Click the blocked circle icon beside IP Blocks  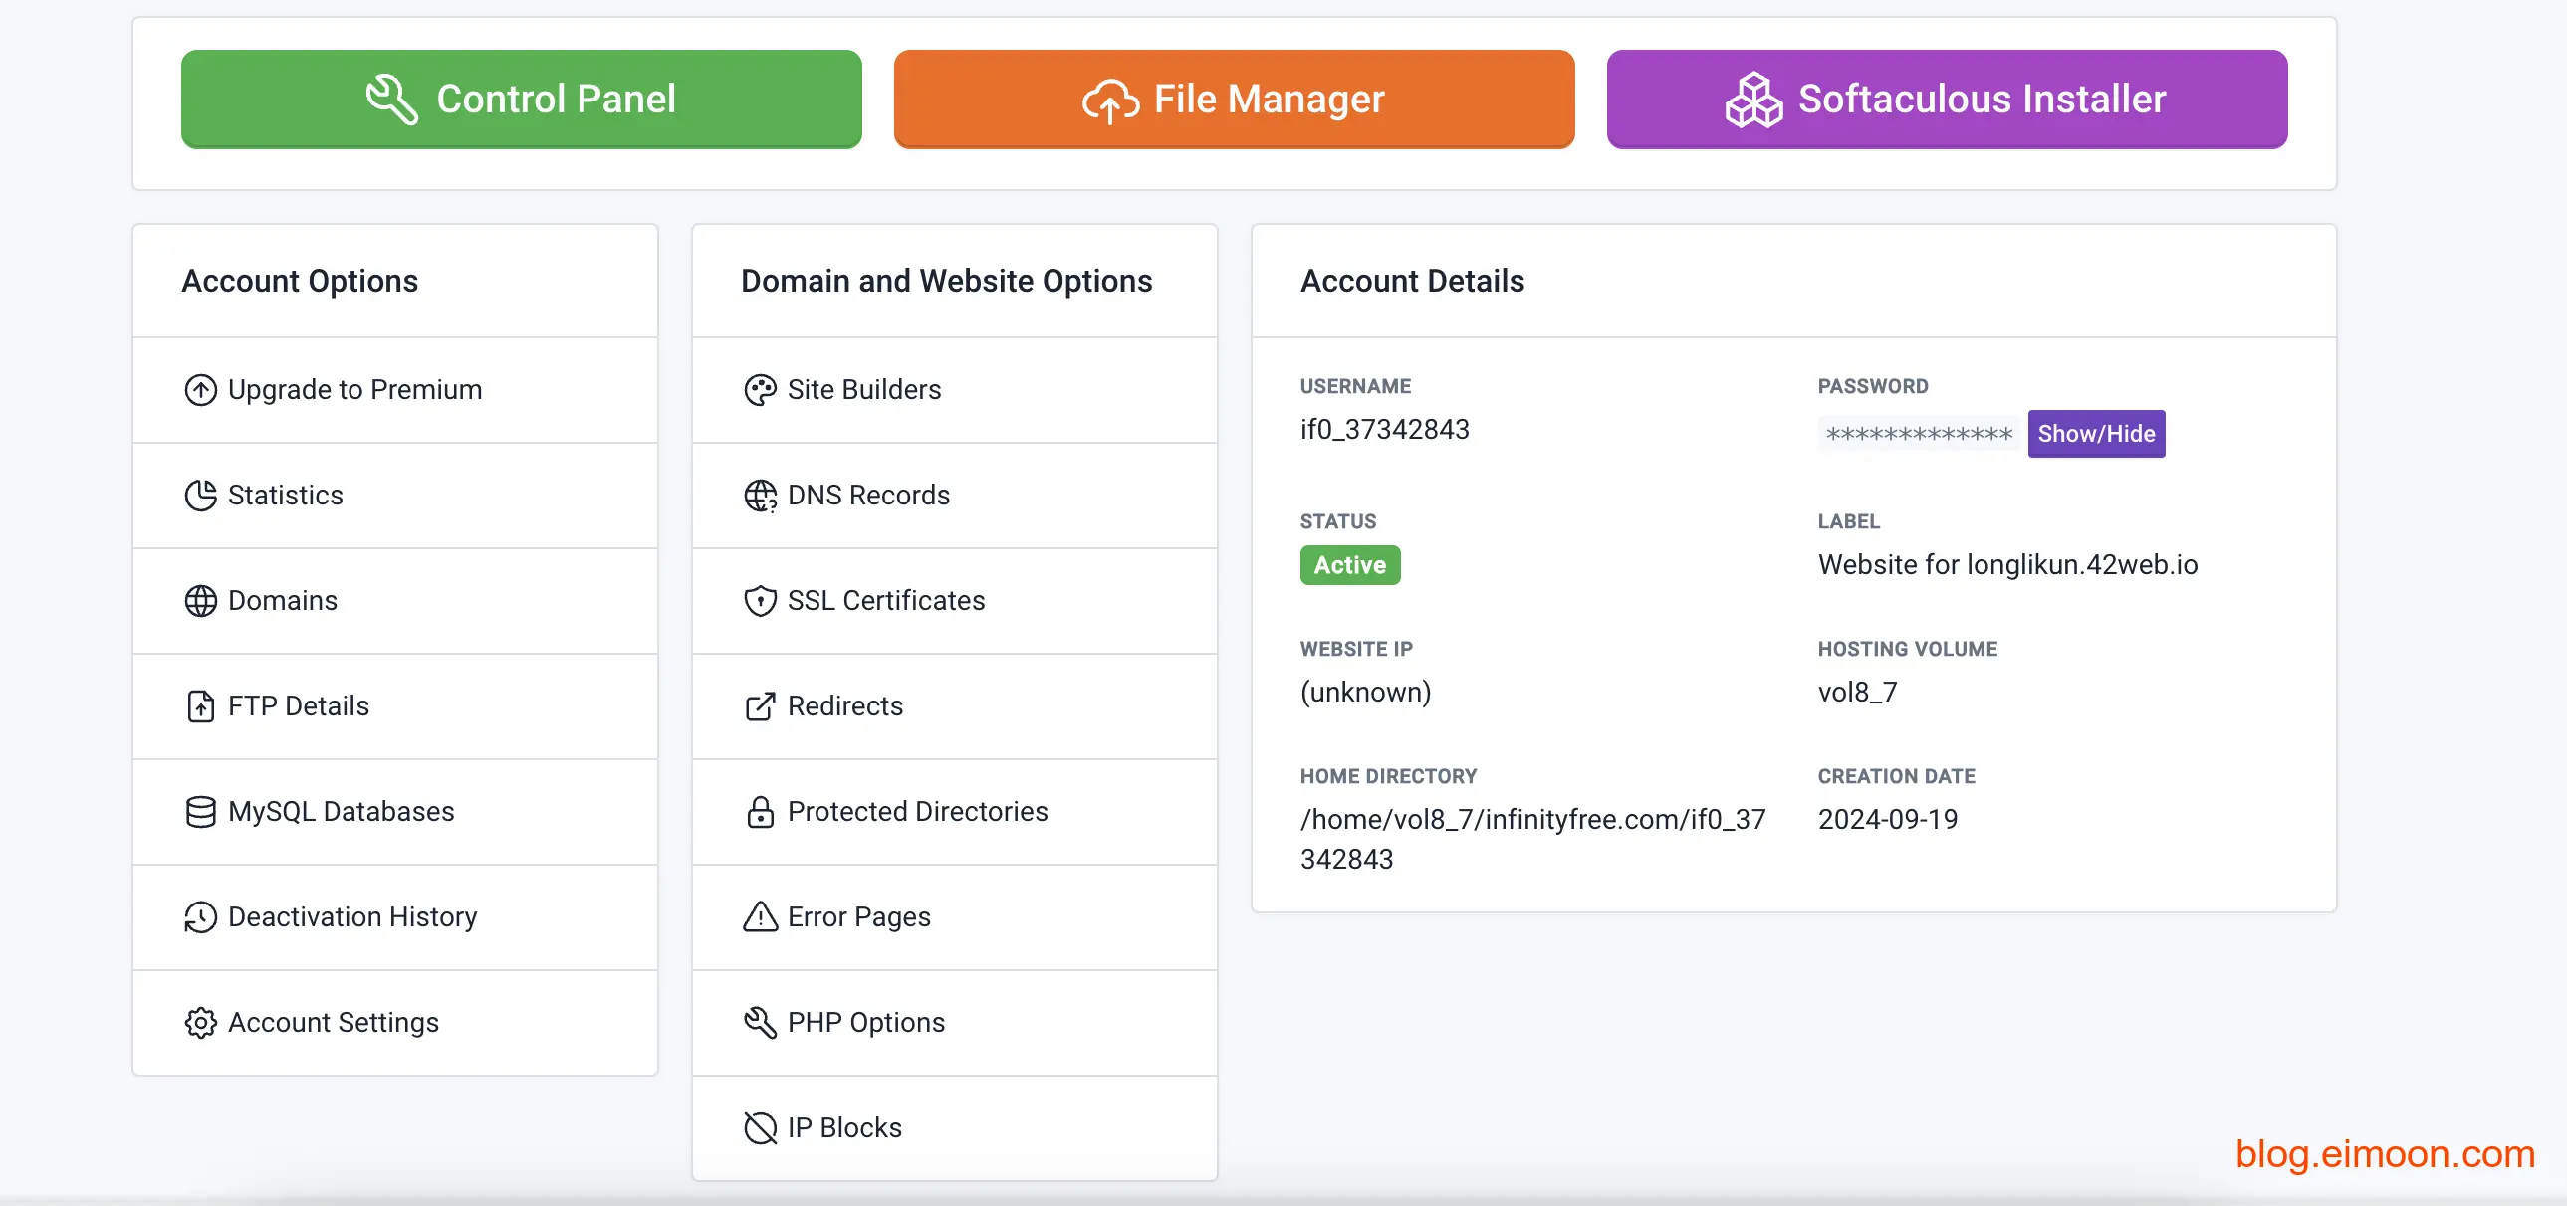pos(760,1128)
